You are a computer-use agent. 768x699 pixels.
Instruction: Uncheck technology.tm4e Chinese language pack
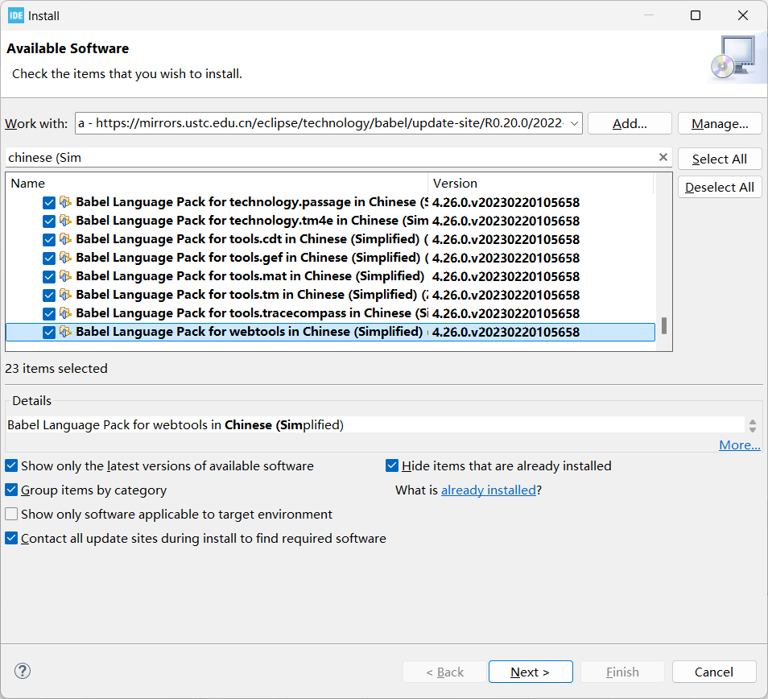pos(49,221)
